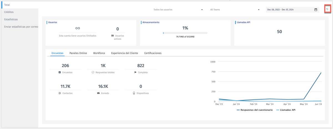Click the Contactos at-sign icon
Image resolution: width=333 pixels, height=129 pixels.
click(x=60, y=93)
